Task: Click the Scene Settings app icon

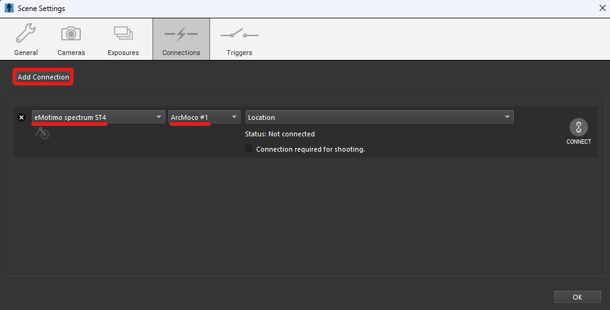Action: (9, 8)
